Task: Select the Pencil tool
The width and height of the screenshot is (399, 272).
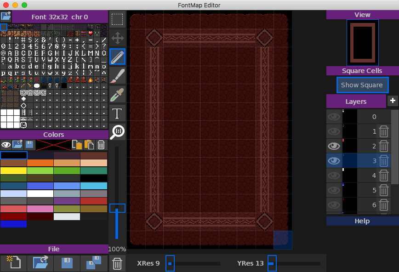Action: [117, 57]
